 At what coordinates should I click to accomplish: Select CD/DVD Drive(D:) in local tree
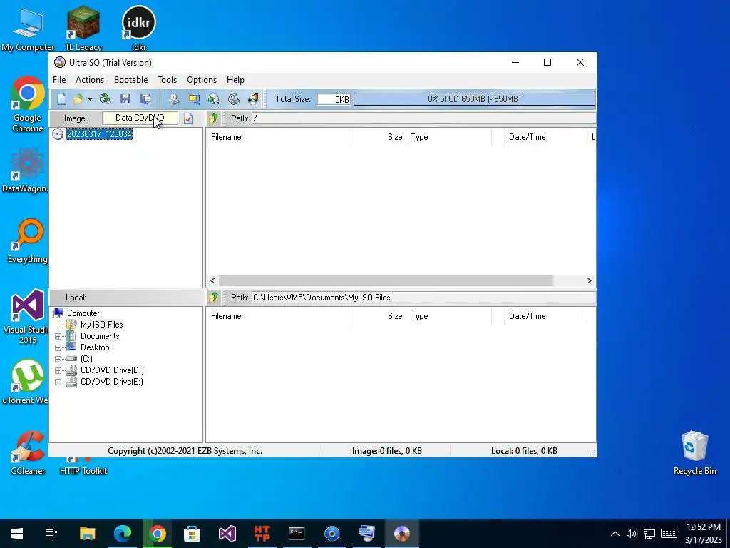112,370
